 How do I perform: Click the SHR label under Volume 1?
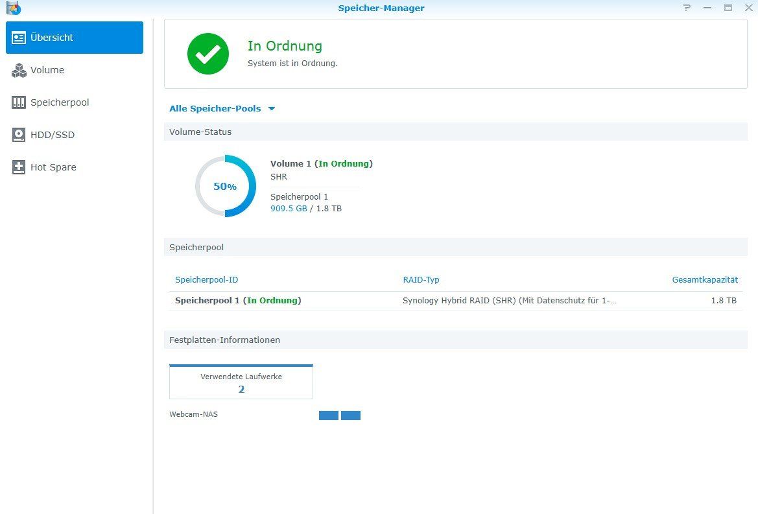(x=279, y=177)
